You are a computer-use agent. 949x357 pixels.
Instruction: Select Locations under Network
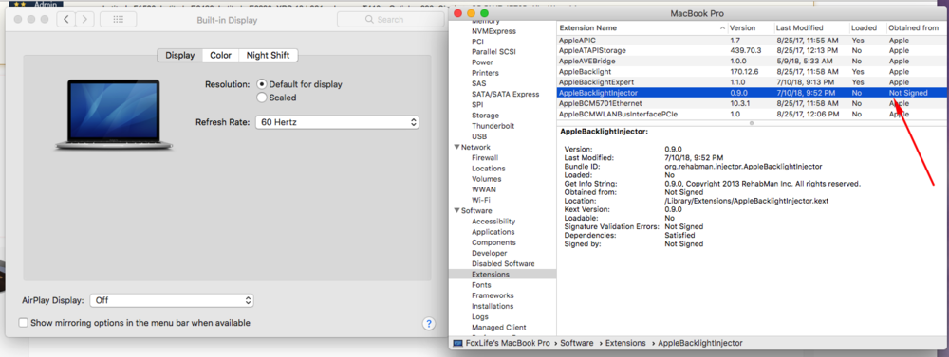(489, 169)
